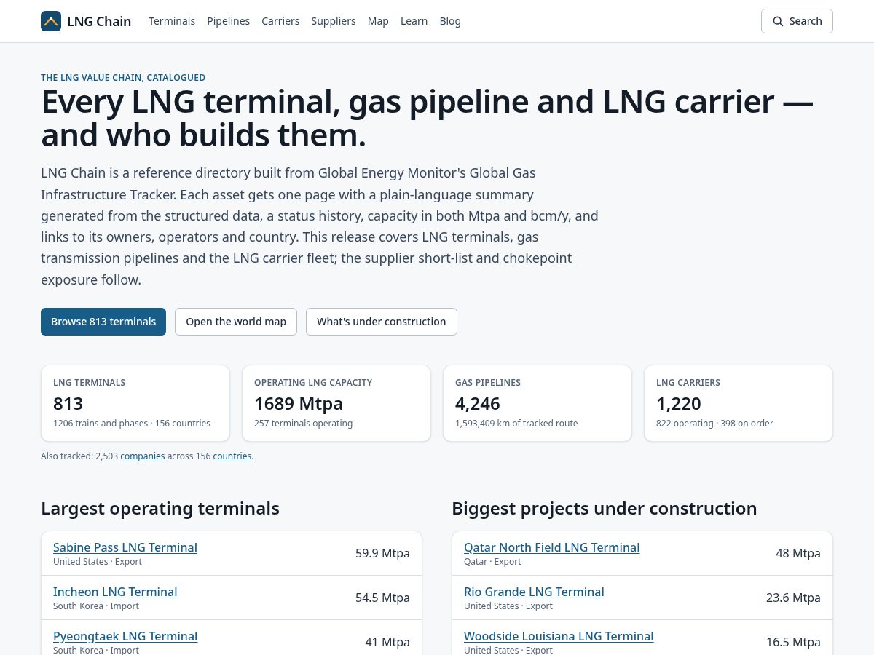Click Open the world map button
The width and height of the screenshot is (874, 655).
click(236, 322)
